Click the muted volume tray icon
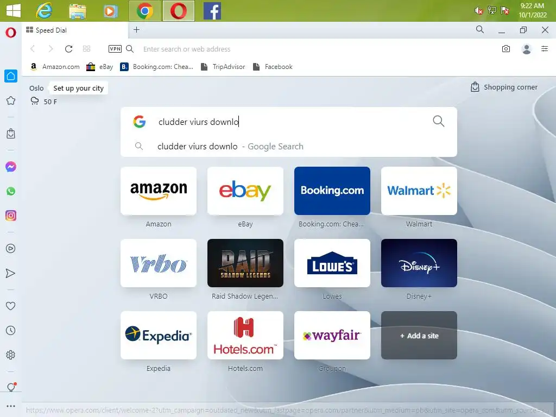This screenshot has width=556, height=417. tap(478, 11)
